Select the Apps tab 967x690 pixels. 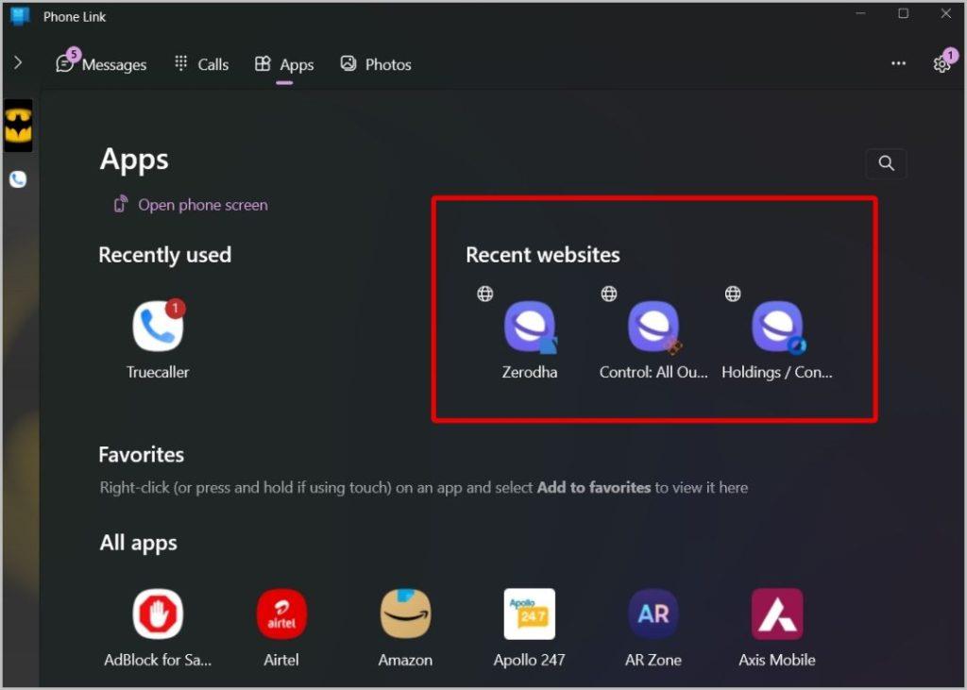[284, 64]
